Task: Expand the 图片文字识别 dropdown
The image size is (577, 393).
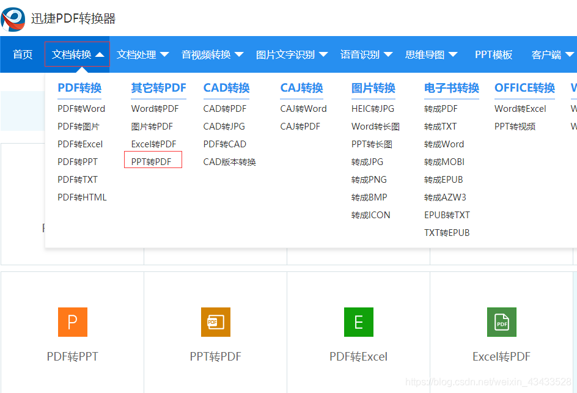Action: point(292,54)
